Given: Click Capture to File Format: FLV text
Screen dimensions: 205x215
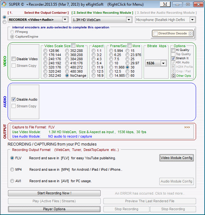Looking at the screenshot, I should (34, 127).
